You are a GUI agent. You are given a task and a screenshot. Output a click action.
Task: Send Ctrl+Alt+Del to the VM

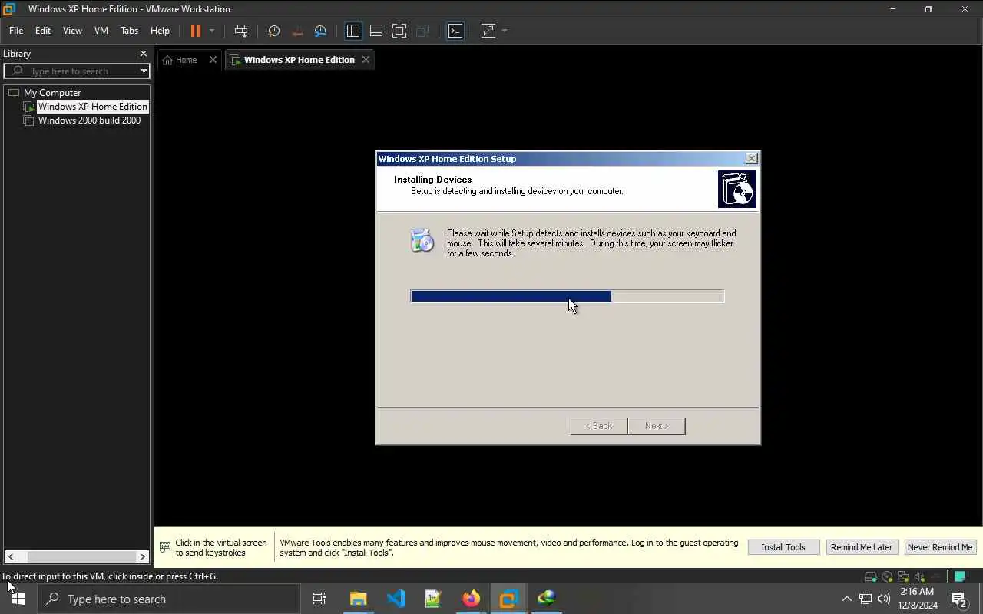pyautogui.click(x=241, y=31)
